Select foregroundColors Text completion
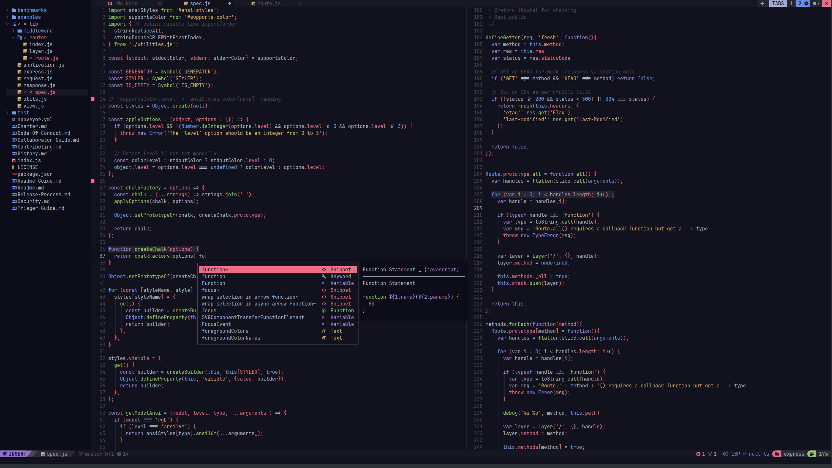 278,331
